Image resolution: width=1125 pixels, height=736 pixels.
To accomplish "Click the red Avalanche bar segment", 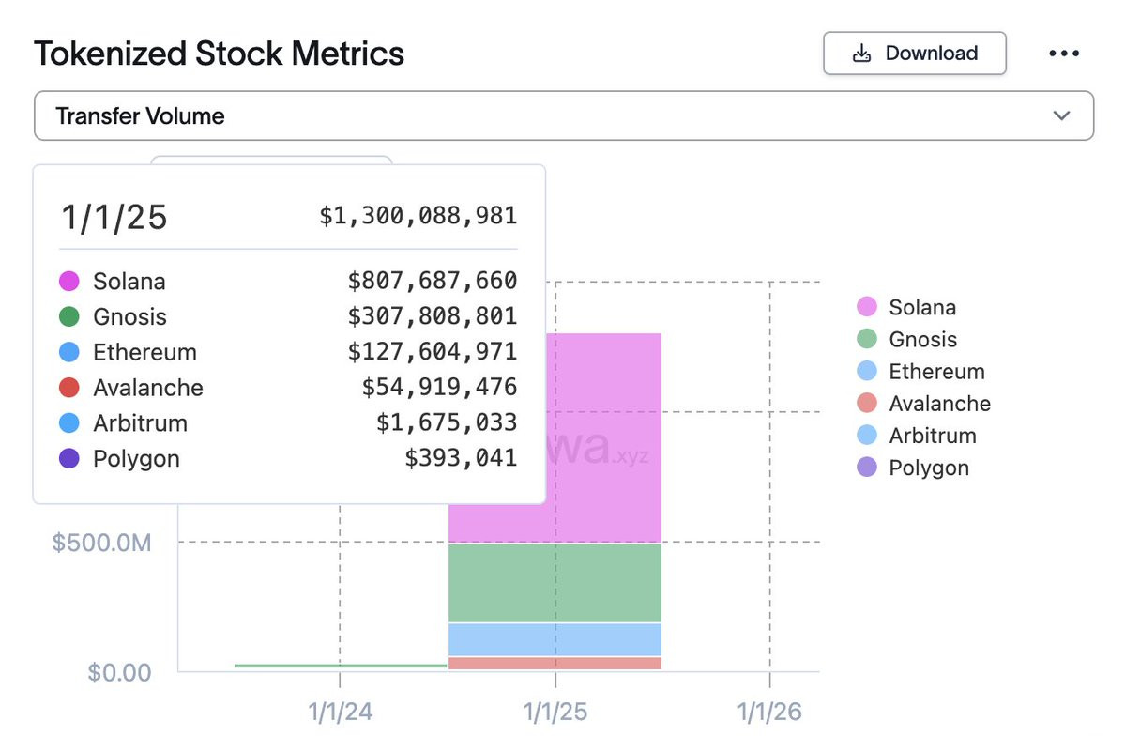I will click(555, 663).
